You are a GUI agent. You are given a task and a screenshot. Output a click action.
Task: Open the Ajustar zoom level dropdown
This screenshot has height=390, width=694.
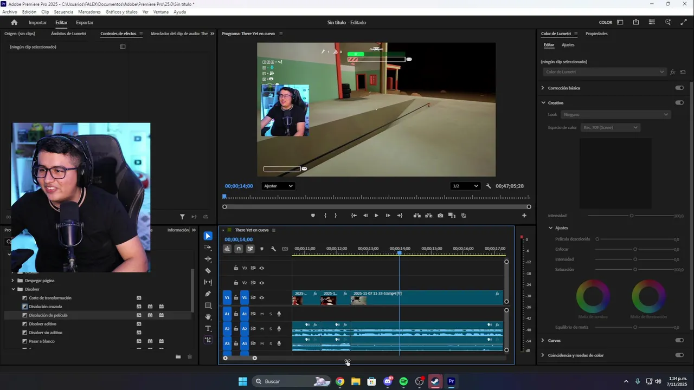click(278, 186)
